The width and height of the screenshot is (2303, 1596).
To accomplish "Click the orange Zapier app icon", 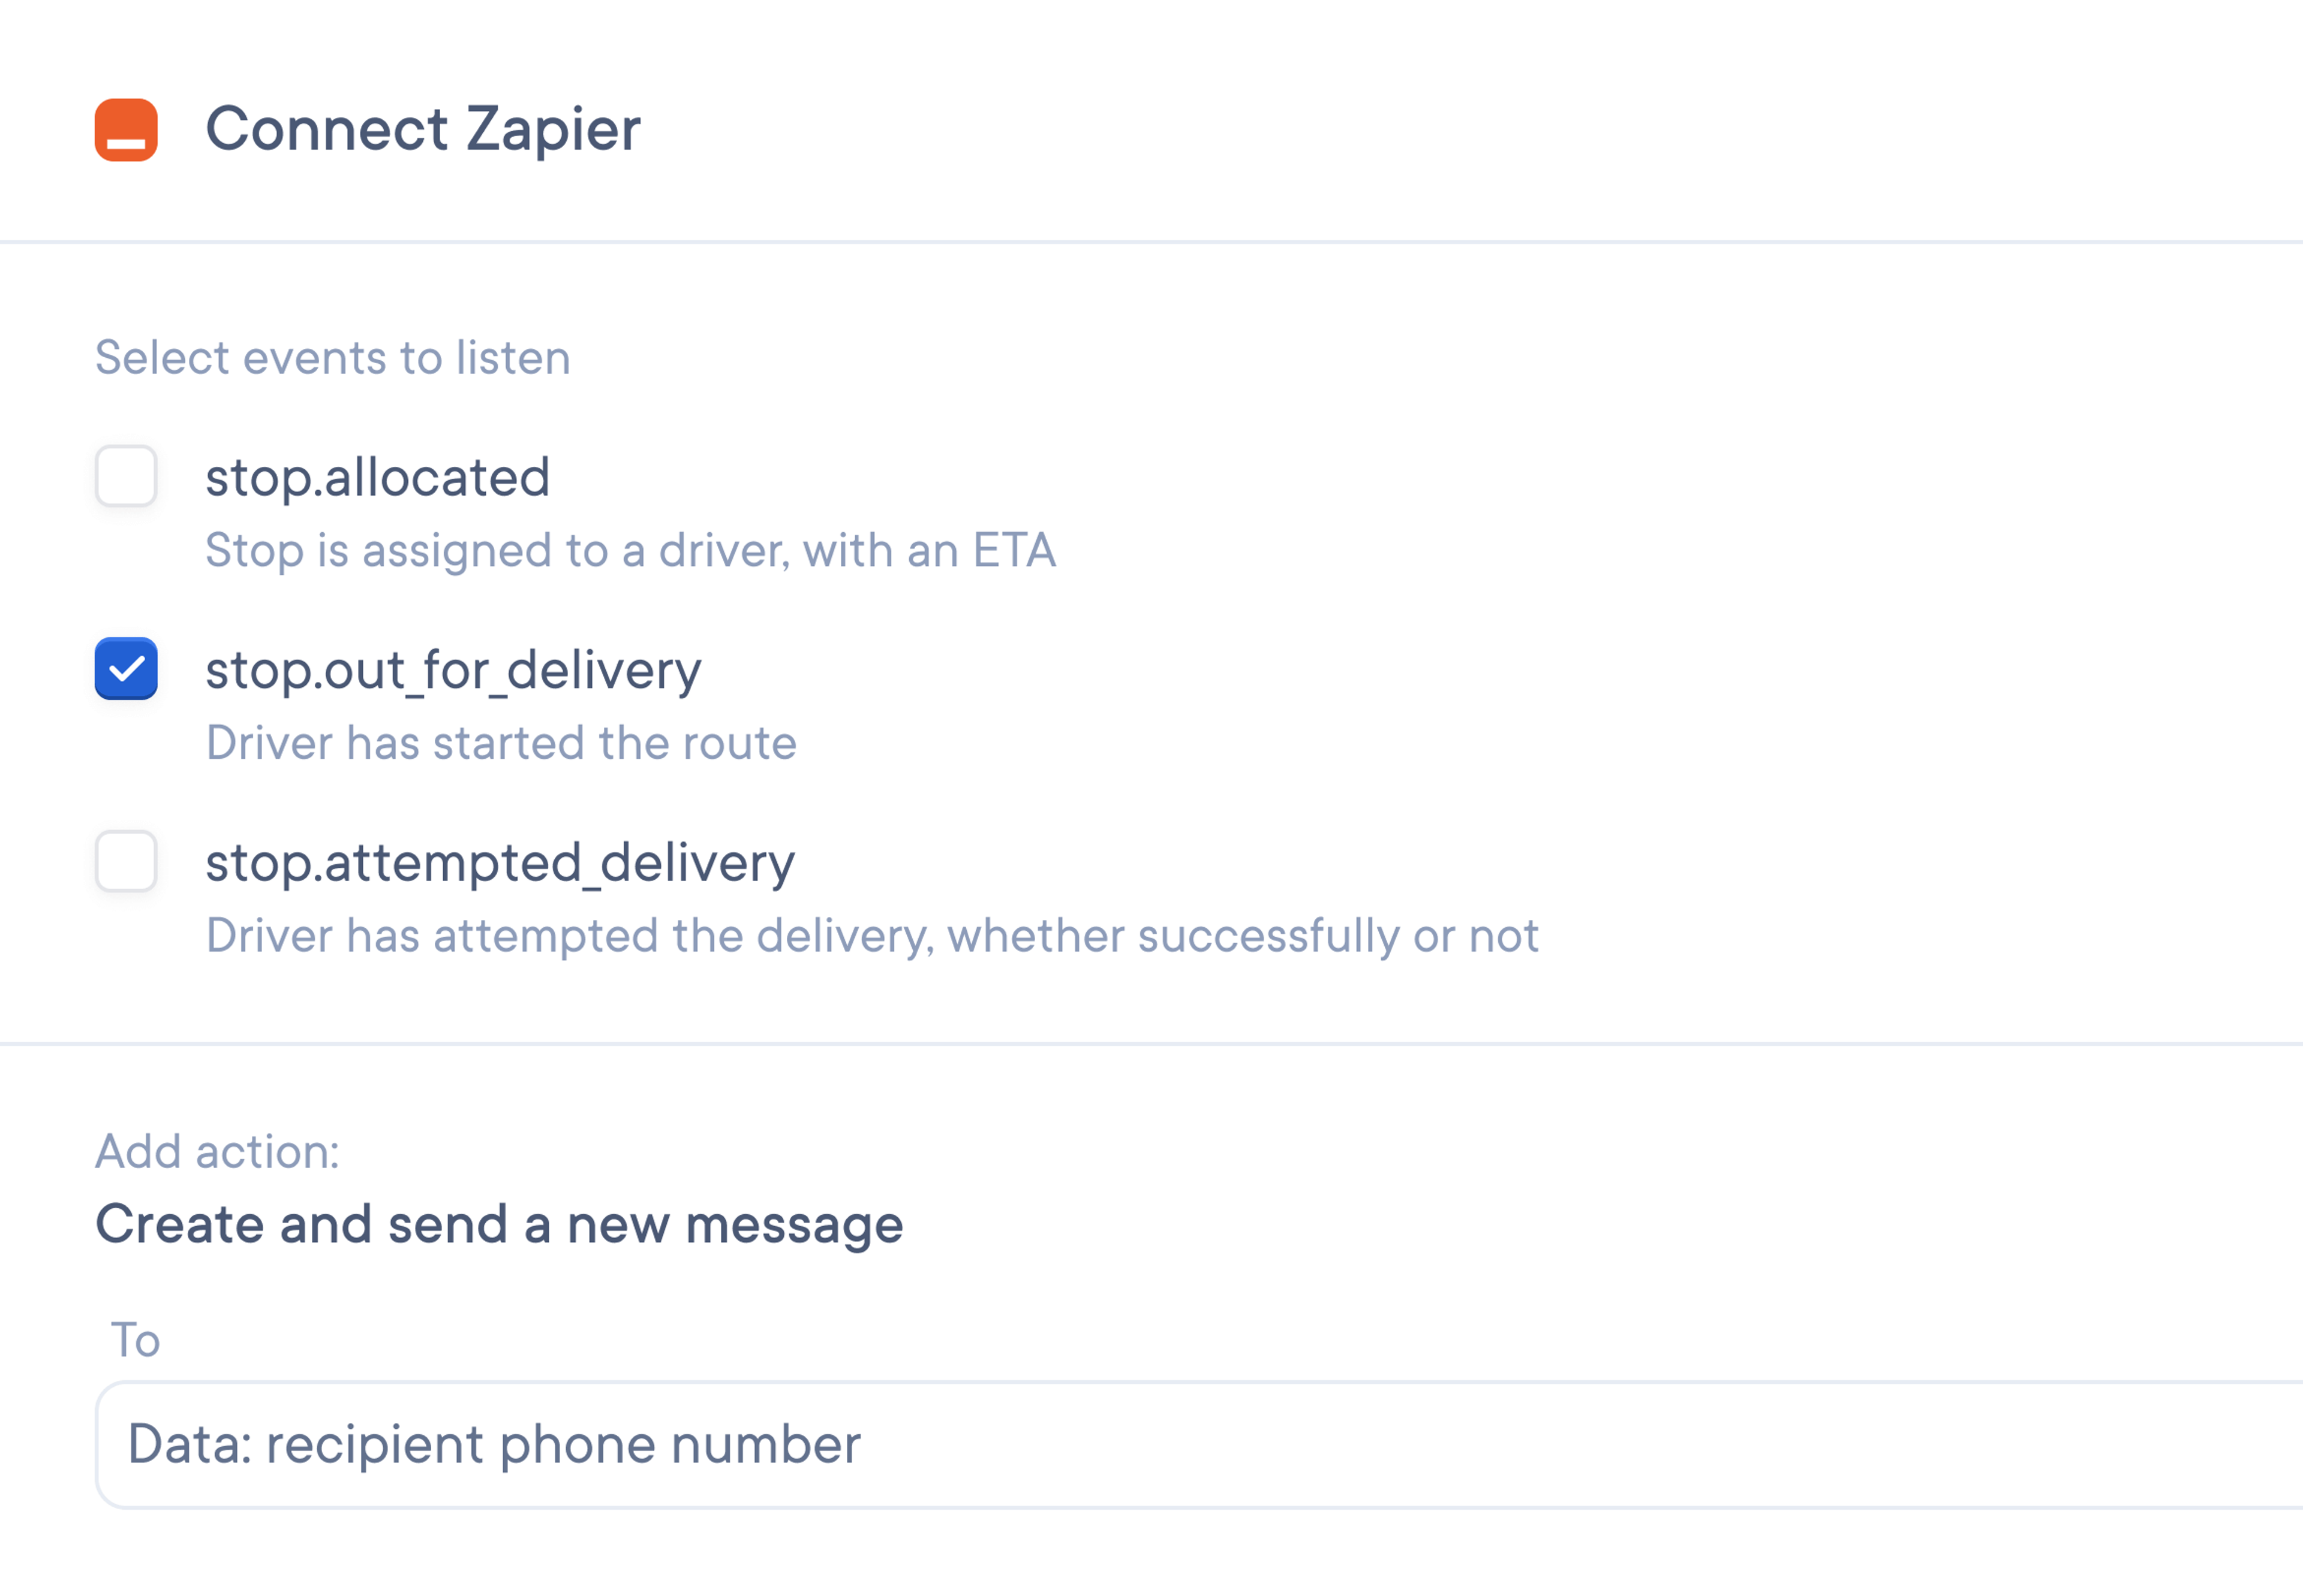I will pos(124,128).
